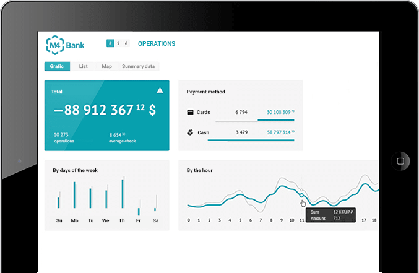Image resolution: width=419 pixels, height=273 pixels.
Task: Switch currency to dollar
Action: tap(118, 43)
